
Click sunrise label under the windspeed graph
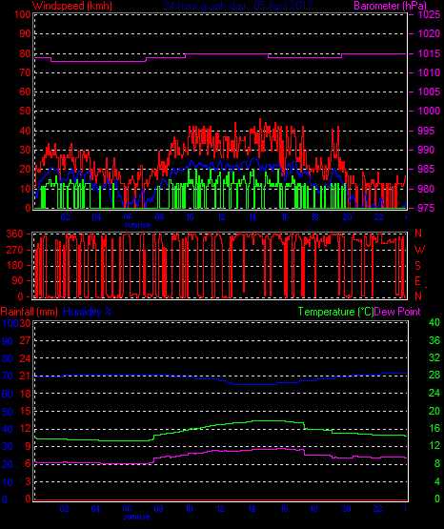click(x=137, y=225)
